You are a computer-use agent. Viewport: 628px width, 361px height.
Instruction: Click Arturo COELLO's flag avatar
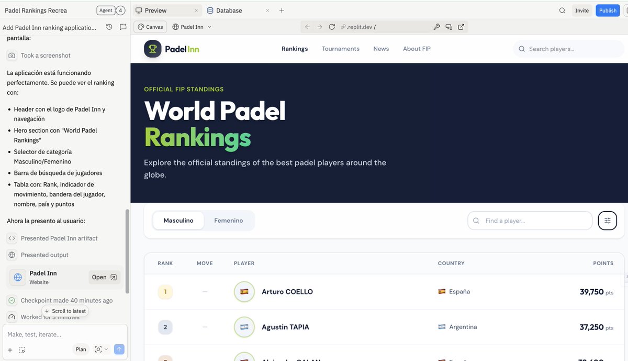(244, 292)
